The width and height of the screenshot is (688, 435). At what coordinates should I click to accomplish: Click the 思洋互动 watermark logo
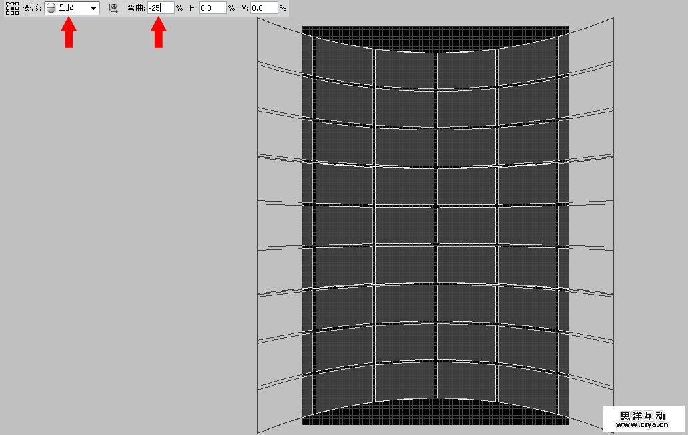coord(643,416)
